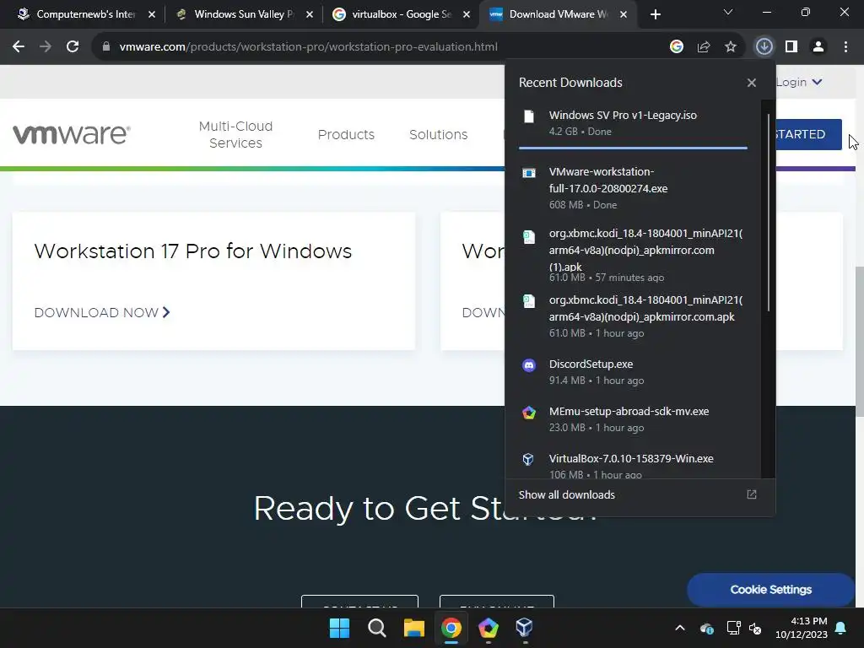The width and height of the screenshot is (864, 648).
Task: Click the Cookie Settings button
Action: pyautogui.click(x=770, y=590)
